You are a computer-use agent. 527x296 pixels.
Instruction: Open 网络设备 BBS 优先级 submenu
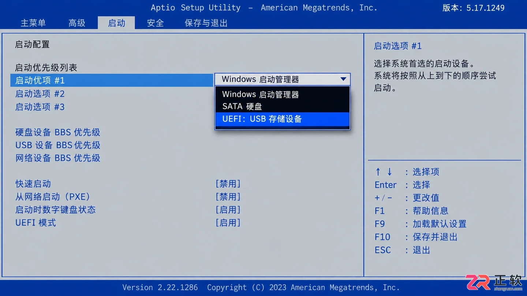pos(58,158)
